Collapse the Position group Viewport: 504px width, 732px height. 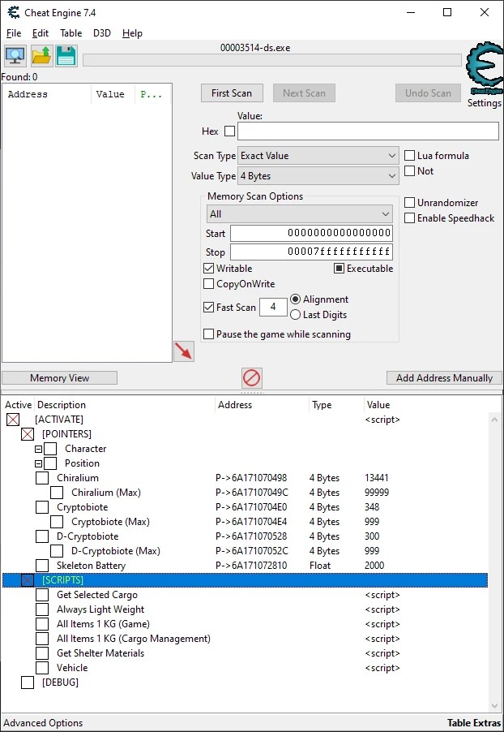tap(39, 463)
